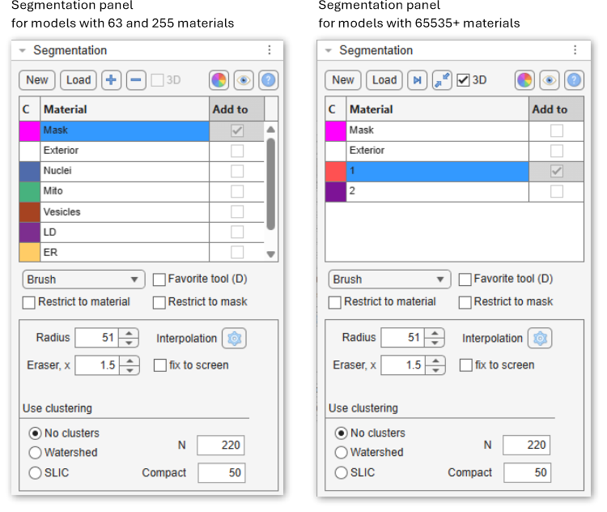Click the Compact value field, right panel
The image size is (607, 512).
527,472
